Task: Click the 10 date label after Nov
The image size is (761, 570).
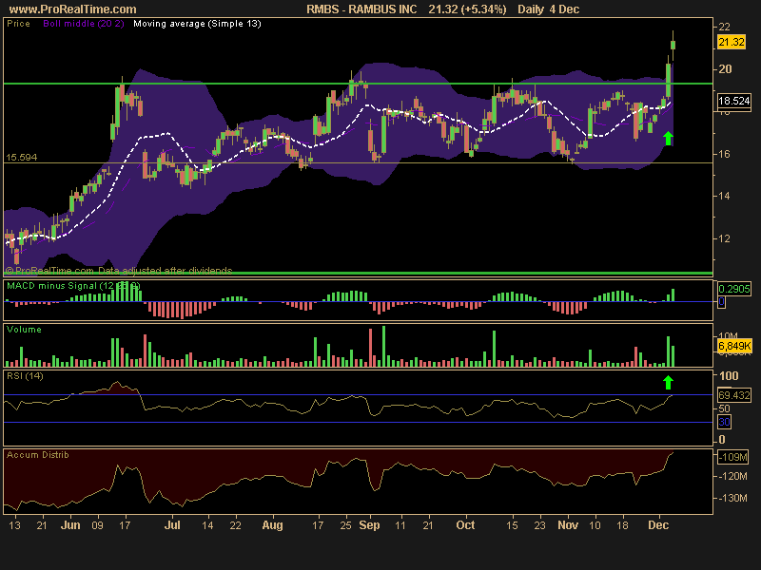Action: point(595,525)
